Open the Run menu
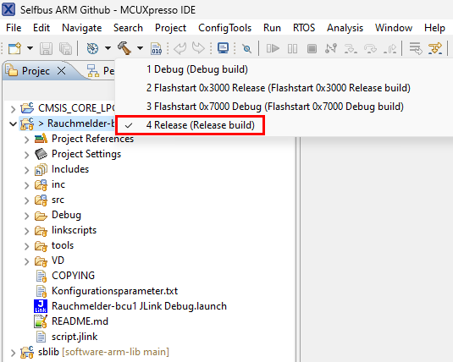The image size is (453, 362). (x=272, y=28)
